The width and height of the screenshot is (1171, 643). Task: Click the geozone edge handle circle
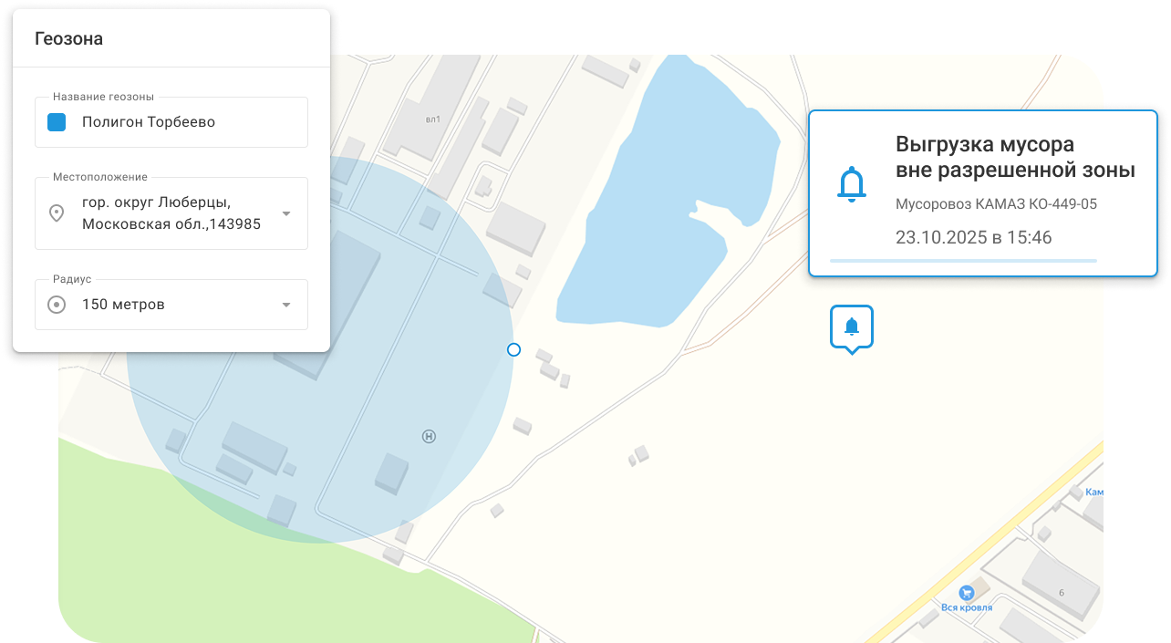point(513,349)
